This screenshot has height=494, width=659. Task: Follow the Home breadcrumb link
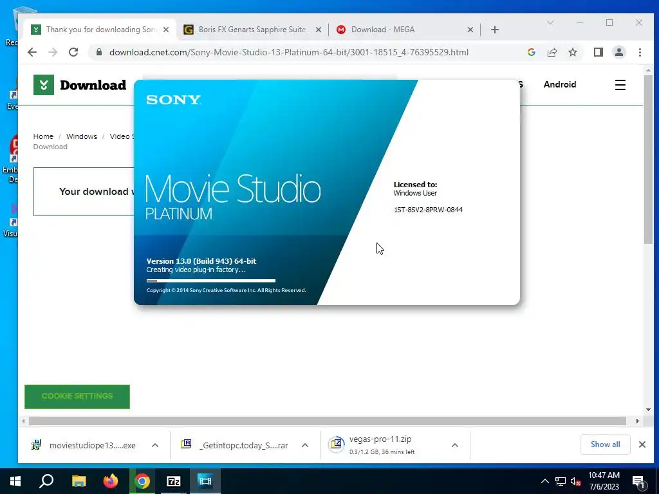click(43, 136)
